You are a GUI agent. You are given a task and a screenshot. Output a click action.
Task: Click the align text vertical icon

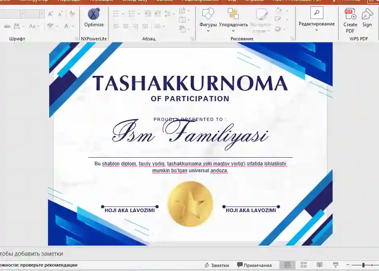pos(182,20)
